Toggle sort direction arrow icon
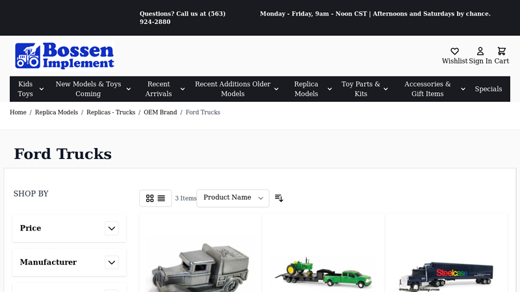 [279, 199]
